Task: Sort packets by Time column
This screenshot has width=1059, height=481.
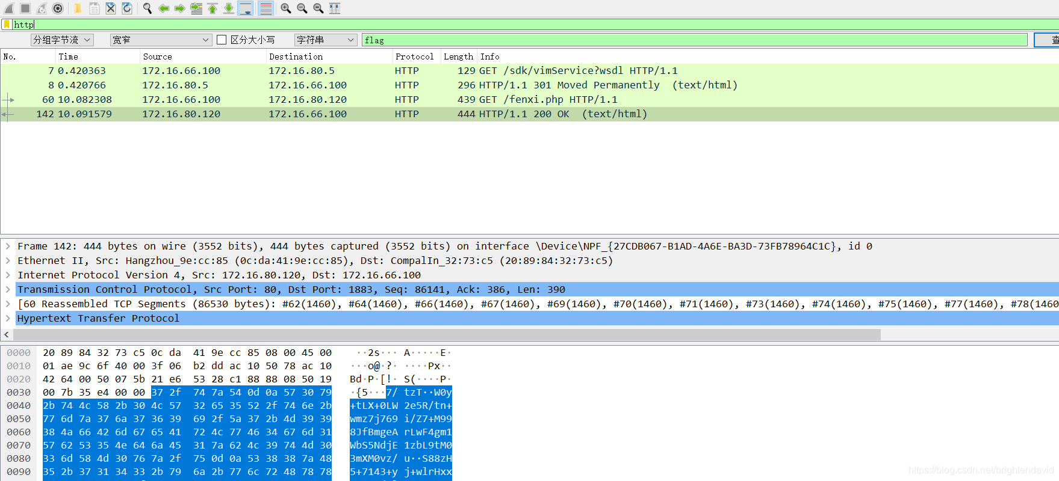Action: point(98,57)
